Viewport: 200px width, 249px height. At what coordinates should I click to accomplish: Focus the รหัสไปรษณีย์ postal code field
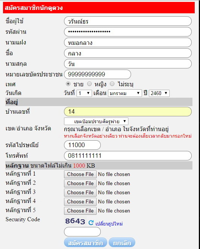click(82, 145)
